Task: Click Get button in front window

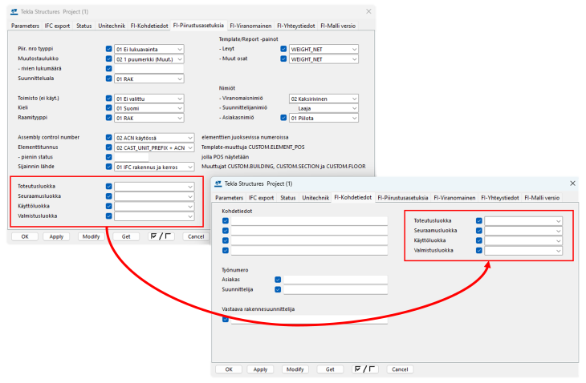Action: click(x=330, y=369)
